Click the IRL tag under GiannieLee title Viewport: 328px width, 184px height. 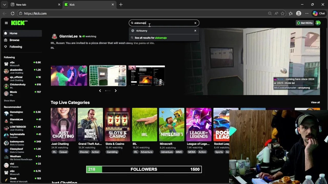pos(53,48)
